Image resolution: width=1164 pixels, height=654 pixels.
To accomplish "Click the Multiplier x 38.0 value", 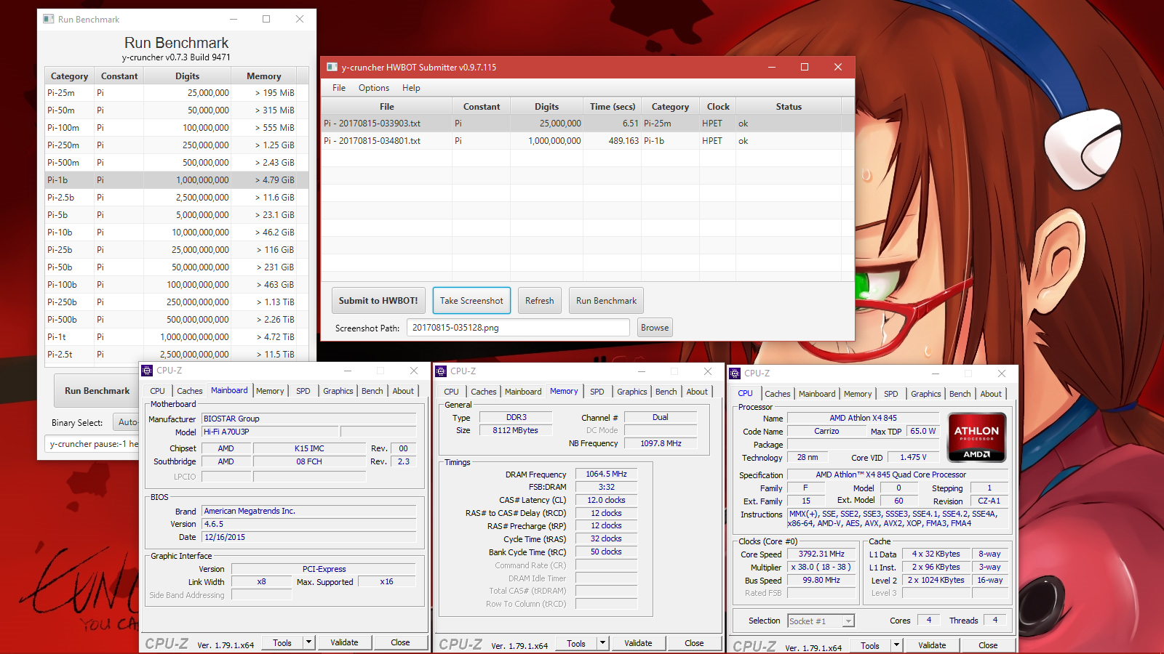I will coord(821,567).
